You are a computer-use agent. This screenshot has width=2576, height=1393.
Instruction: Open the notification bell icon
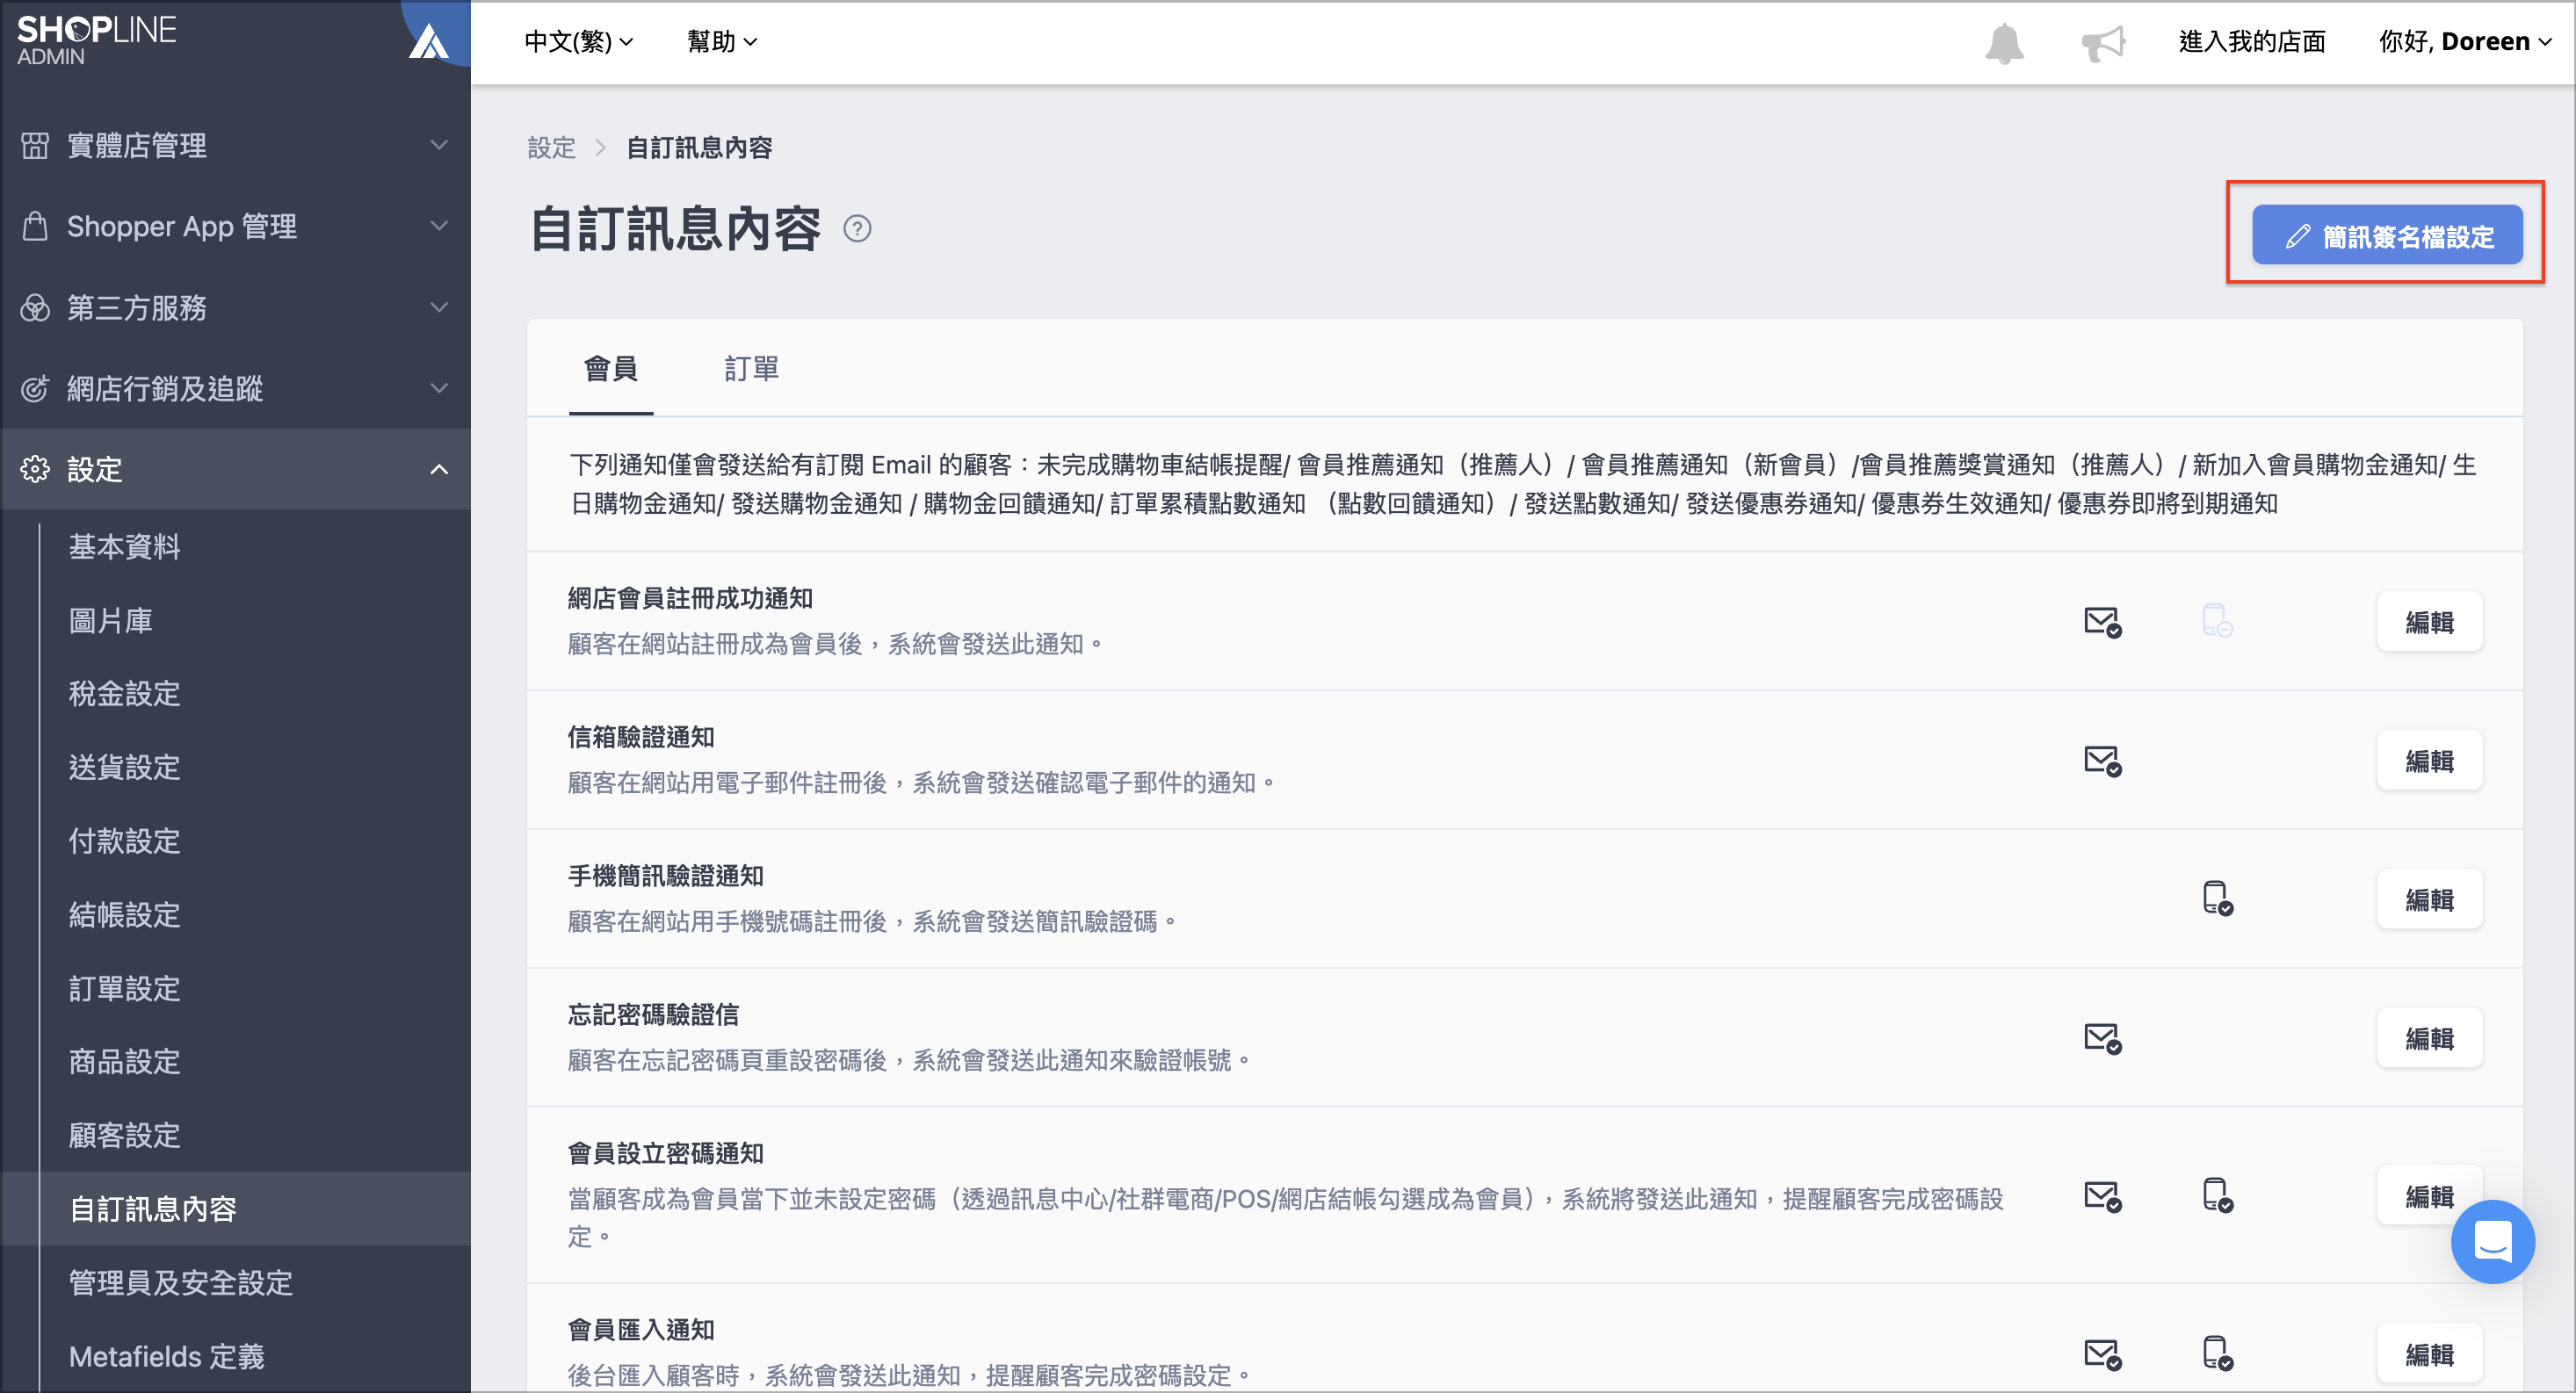pyautogui.click(x=2004, y=43)
